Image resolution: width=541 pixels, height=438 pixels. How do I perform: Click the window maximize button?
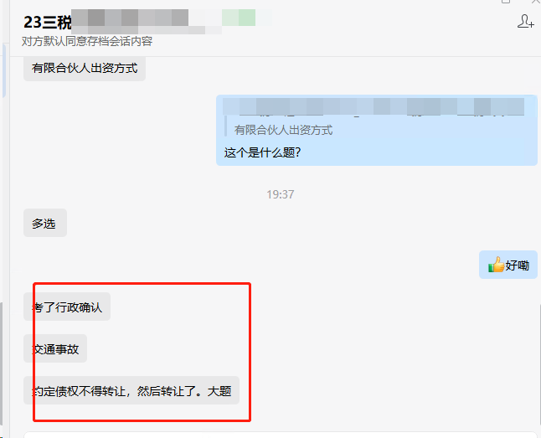point(506,2)
